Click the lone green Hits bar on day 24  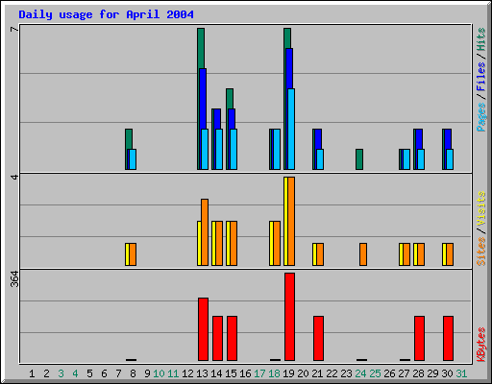pyautogui.click(x=359, y=159)
